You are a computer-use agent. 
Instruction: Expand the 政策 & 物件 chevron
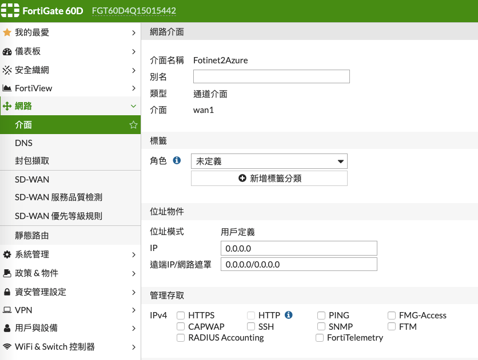pyautogui.click(x=134, y=273)
